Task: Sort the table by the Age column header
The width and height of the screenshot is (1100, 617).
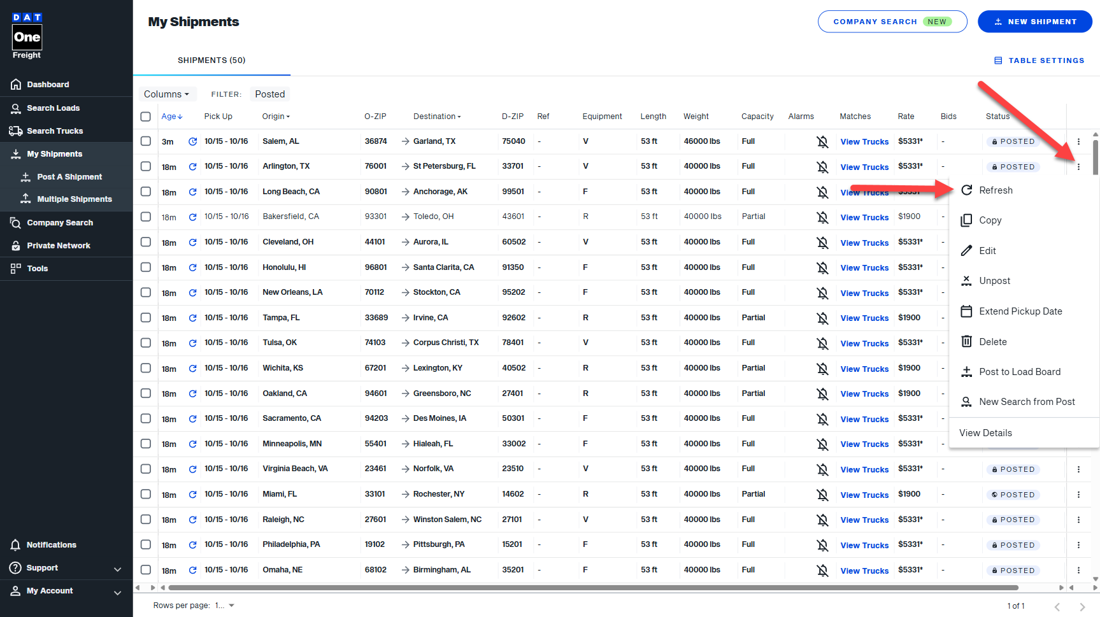Action: 171,117
